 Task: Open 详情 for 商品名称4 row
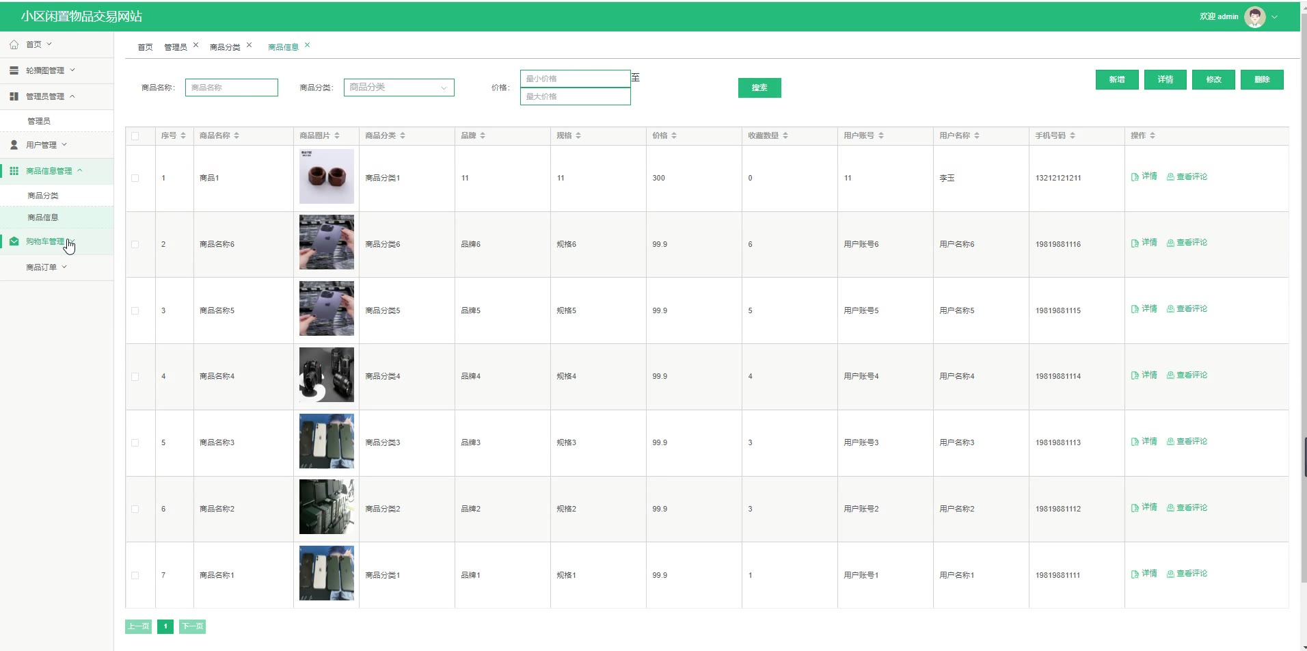pos(1144,375)
